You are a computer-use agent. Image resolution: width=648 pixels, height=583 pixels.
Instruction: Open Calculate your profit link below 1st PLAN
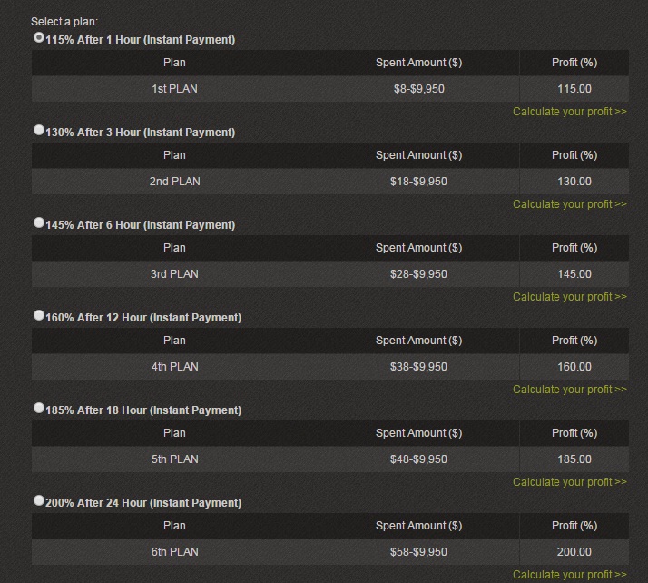point(569,112)
